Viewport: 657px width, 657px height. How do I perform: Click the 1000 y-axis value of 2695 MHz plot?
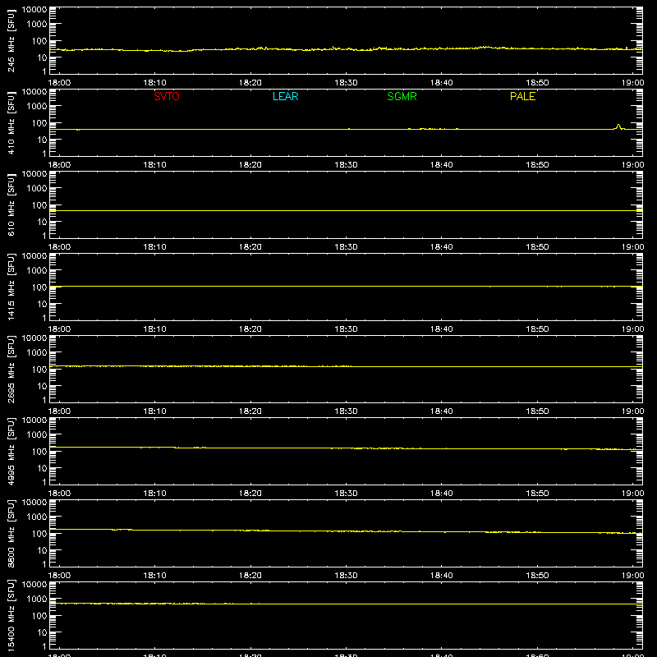point(37,352)
